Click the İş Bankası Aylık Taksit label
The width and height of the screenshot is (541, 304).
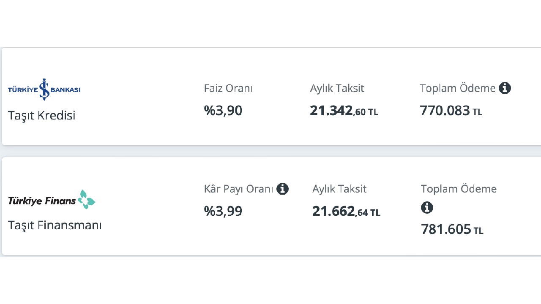(337, 88)
